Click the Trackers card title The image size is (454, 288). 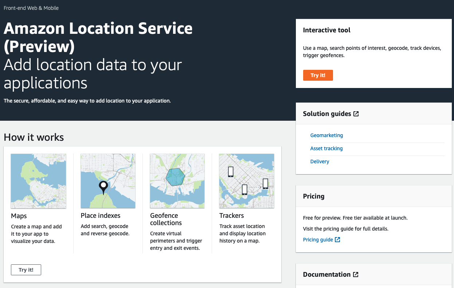231,216
